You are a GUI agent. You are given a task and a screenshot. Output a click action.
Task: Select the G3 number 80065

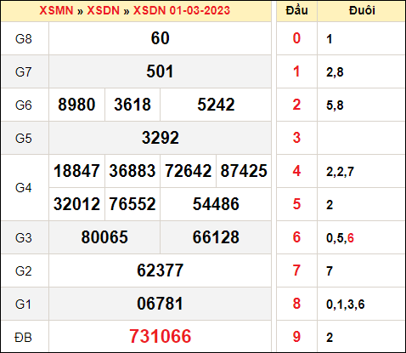[x=104, y=237]
